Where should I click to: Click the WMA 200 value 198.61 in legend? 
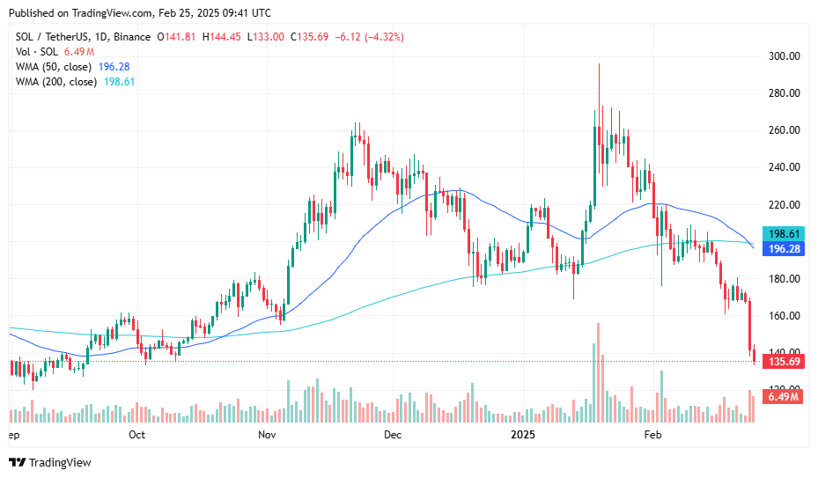120,82
